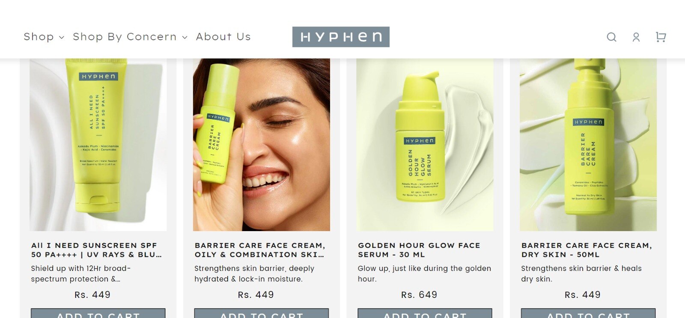Viewport: 685px width, 318px height.
Task: Open All I Need Sunscreen SPF 50 title link
Action: point(96,250)
